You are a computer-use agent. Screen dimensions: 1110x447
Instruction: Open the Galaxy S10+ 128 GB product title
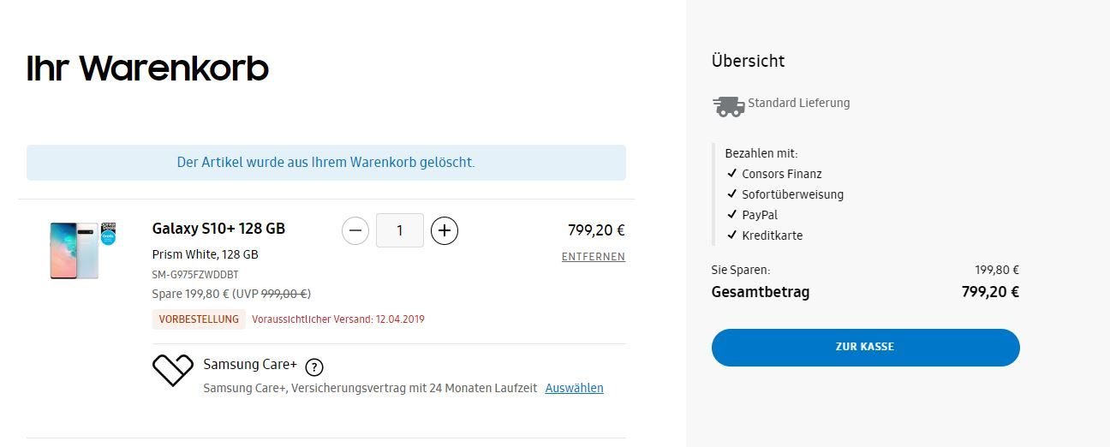pyautogui.click(x=218, y=229)
